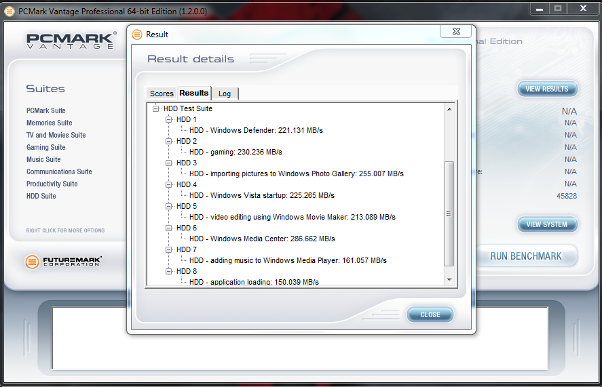Viewport: 602px width, 387px height.
Task: Collapse the HDD 7 node
Action: click(x=168, y=249)
